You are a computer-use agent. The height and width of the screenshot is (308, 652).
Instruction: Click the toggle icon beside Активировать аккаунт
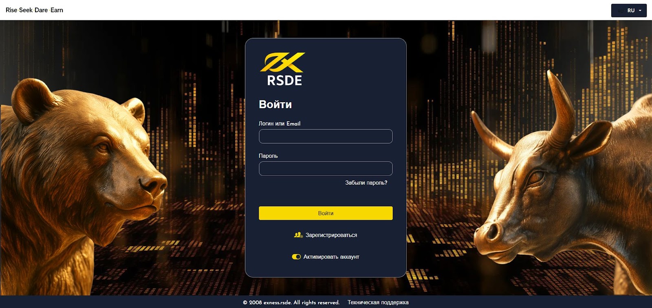coord(296,257)
